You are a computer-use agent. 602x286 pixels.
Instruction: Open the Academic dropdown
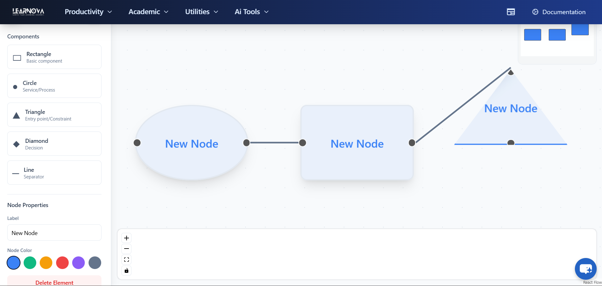(x=148, y=12)
